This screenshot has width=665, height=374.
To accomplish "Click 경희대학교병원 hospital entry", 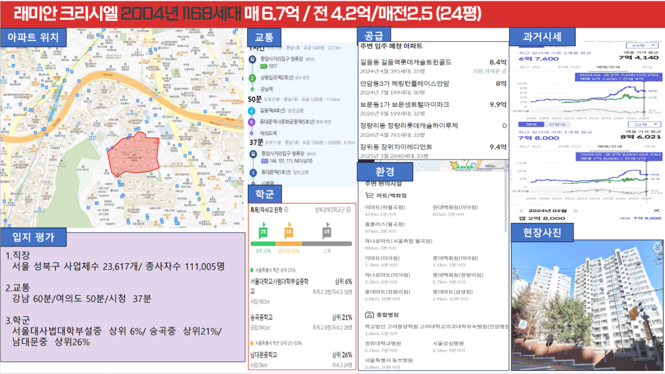I will (x=383, y=344).
